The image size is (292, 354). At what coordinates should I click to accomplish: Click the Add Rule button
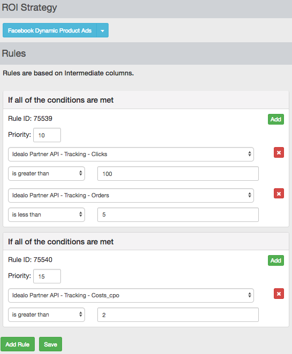18,344
